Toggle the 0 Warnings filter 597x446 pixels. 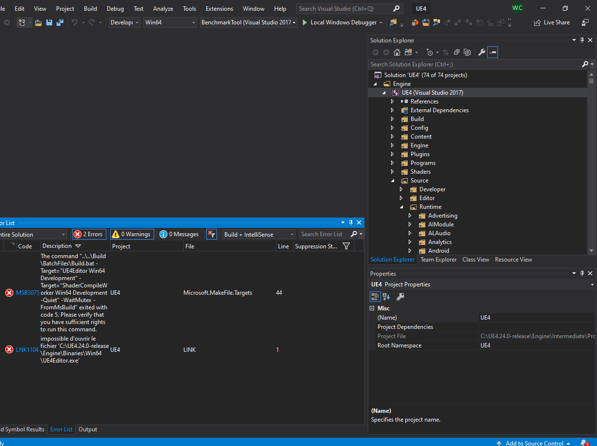tap(132, 234)
